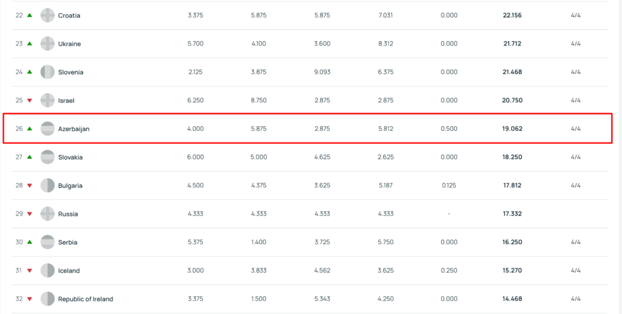The height and width of the screenshot is (314, 622).
Task: Click the Croatia flag icon
Action: click(47, 15)
